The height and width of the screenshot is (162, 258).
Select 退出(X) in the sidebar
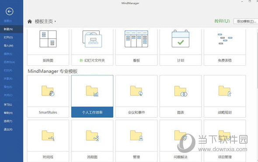point(11,129)
